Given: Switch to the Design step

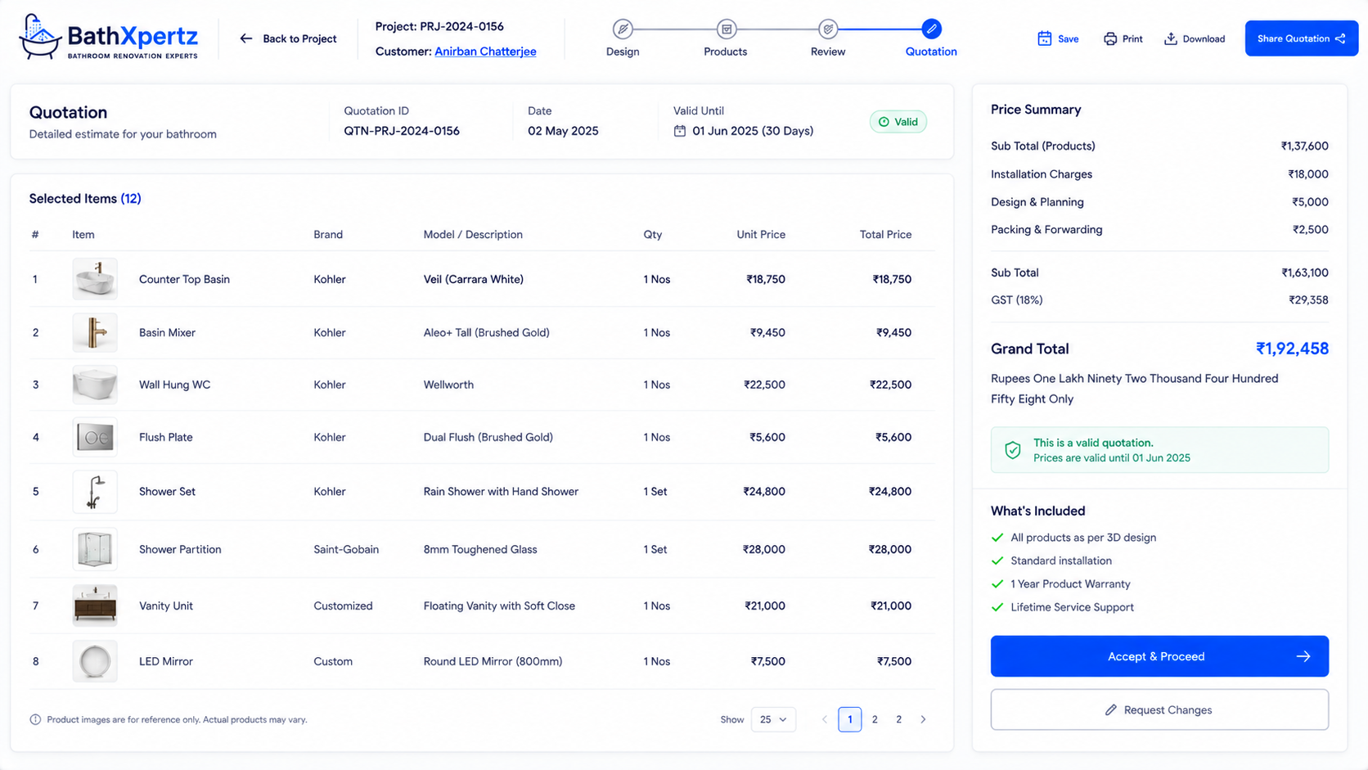Looking at the screenshot, I should pyautogui.click(x=623, y=38).
